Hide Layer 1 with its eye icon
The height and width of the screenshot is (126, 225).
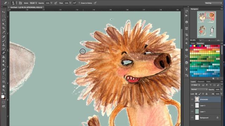[192, 111]
